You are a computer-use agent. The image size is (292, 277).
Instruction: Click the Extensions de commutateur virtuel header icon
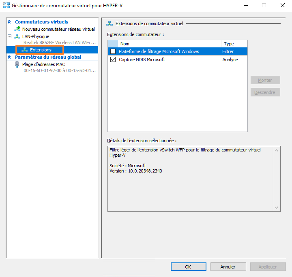(x=109, y=24)
